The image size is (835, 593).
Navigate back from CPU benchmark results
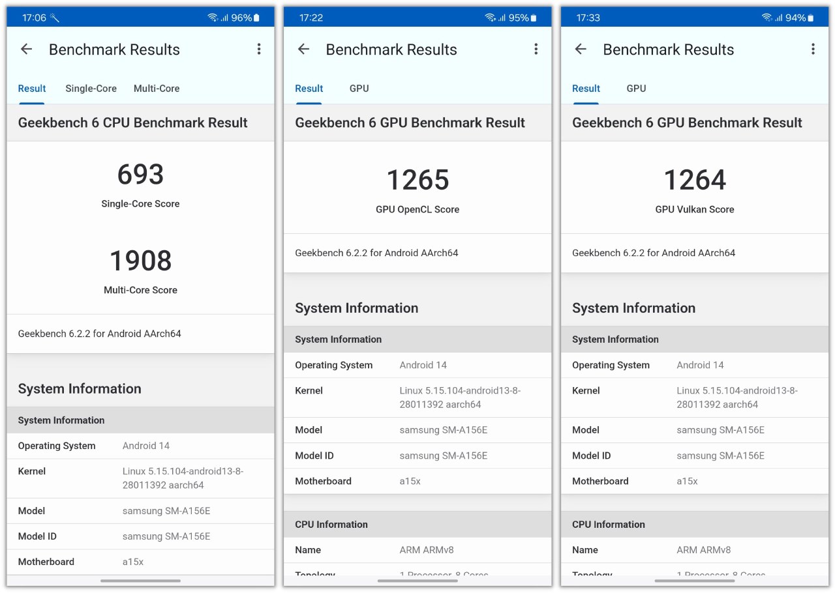26,49
